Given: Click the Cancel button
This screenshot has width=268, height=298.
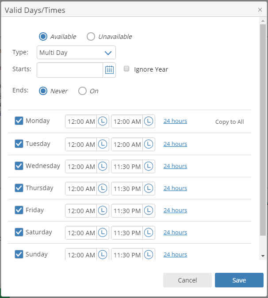Looking at the screenshot, I should tap(187, 280).
